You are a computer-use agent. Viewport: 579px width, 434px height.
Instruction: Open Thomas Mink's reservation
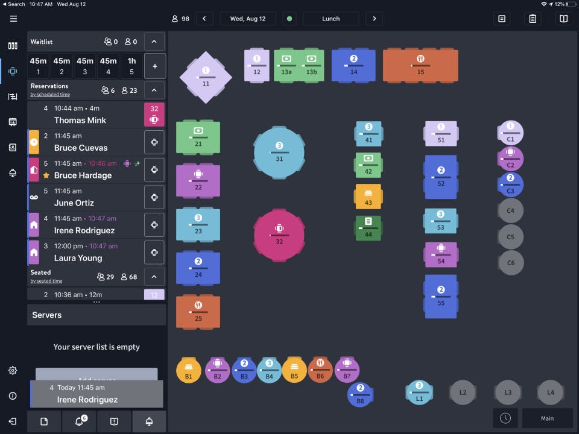(x=85, y=115)
